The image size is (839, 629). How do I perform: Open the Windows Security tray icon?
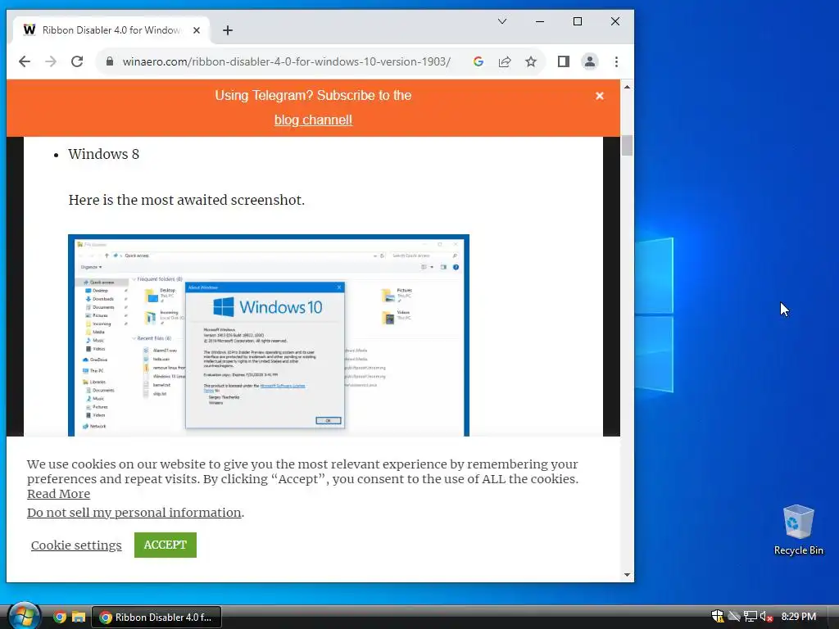click(x=718, y=617)
